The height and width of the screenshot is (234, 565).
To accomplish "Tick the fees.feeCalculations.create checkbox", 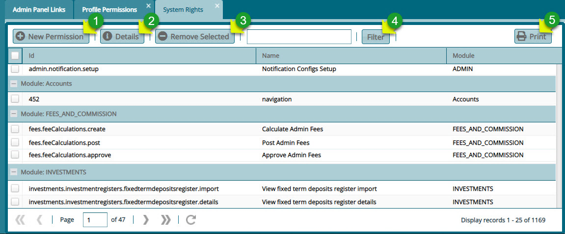I will 15,129.
